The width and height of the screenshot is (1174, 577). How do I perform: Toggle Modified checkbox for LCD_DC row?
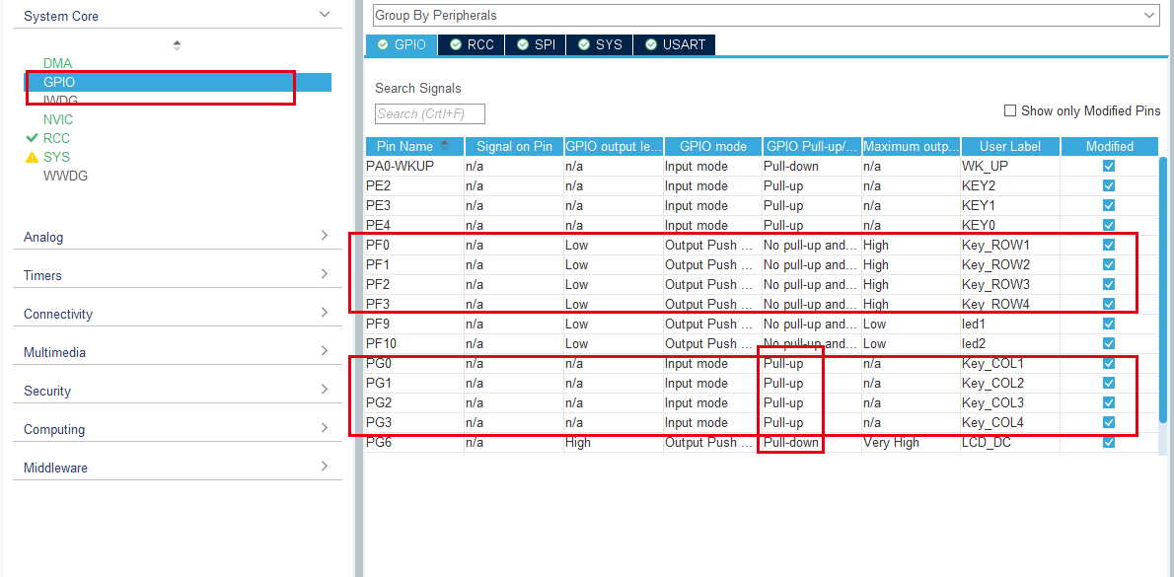1109,442
